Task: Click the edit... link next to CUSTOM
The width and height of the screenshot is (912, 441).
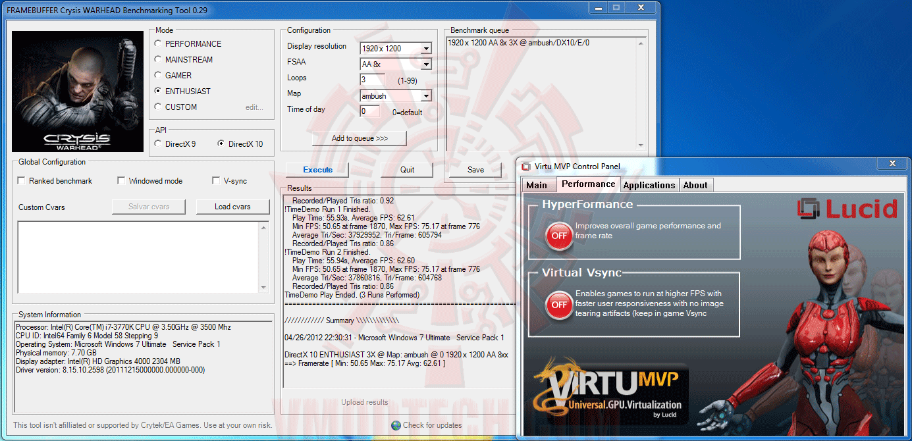Action: tap(254, 107)
